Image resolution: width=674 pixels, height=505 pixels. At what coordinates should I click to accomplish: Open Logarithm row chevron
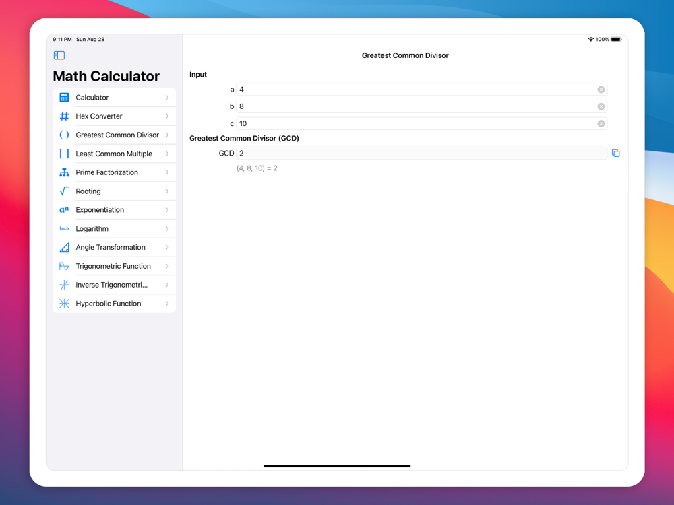click(167, 228)
